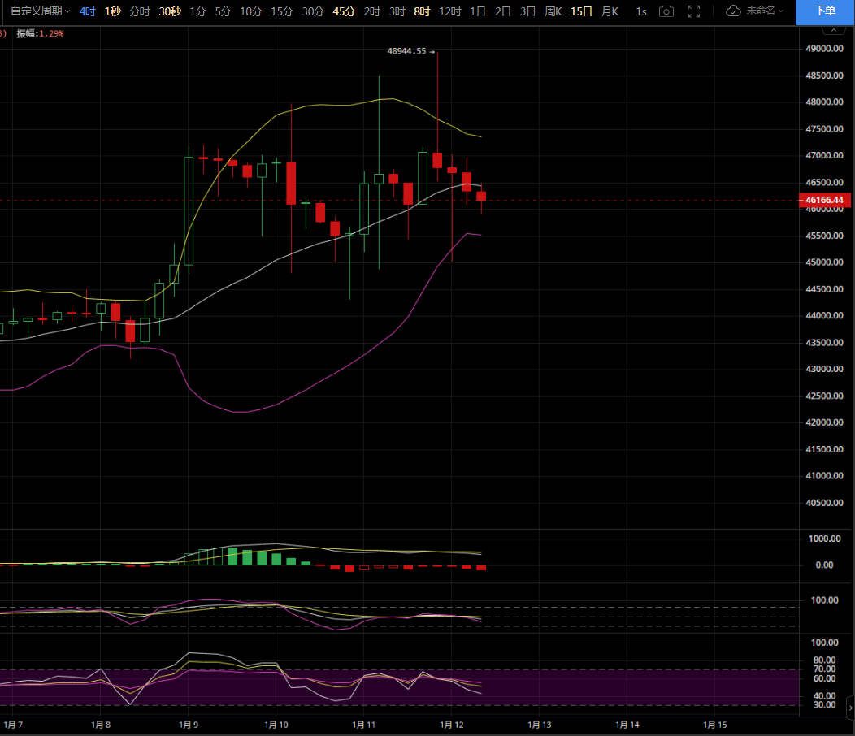Choose the 2日 timeframe
The image size is (855, 736).
coord(503,11)
